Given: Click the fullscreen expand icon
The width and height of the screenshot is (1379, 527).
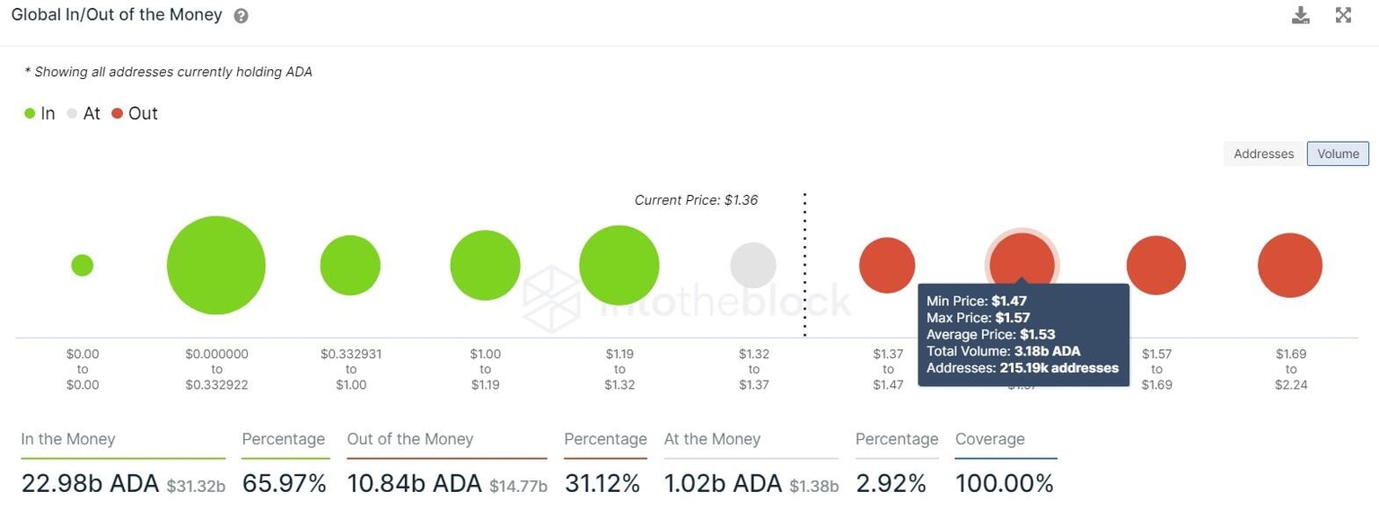Looking at the screenshot, I should (x=1342, y=14).
